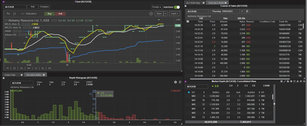Select trade row with Trade No 1505011700
Screen dimensions: 307x126
pos(244,25)
